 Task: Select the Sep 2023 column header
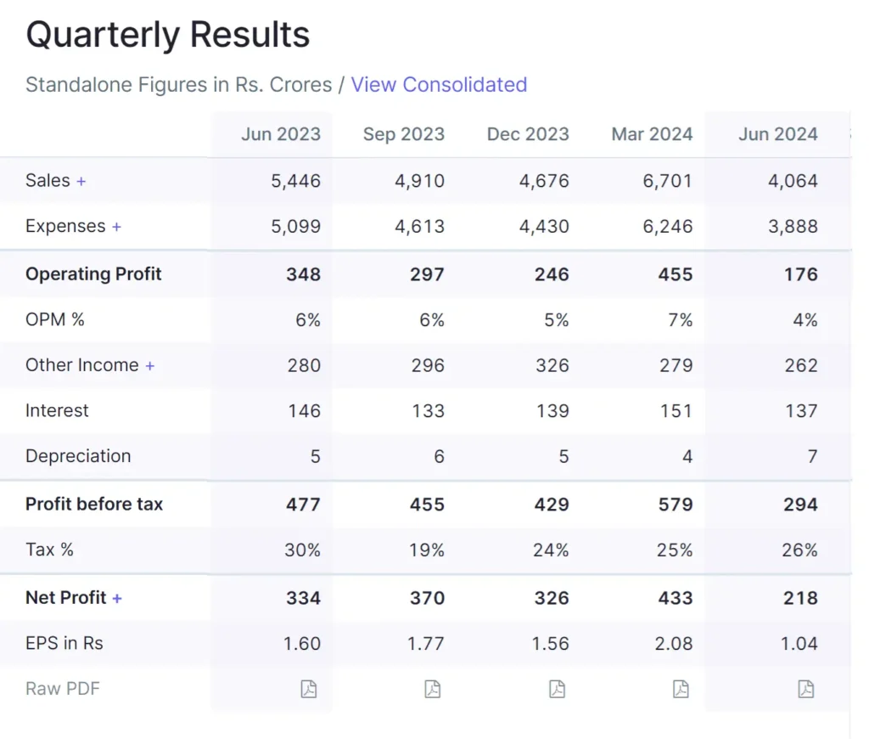403,134
